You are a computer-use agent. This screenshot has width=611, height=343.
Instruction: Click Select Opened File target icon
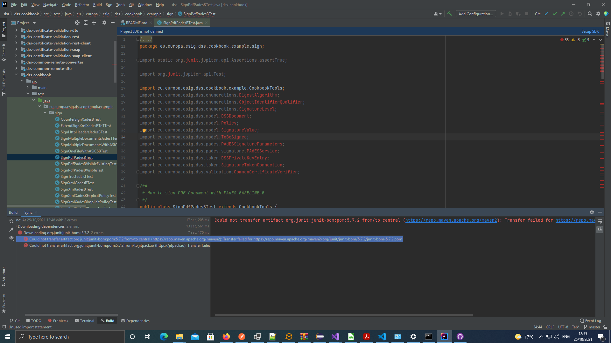(x=77, y=23)
